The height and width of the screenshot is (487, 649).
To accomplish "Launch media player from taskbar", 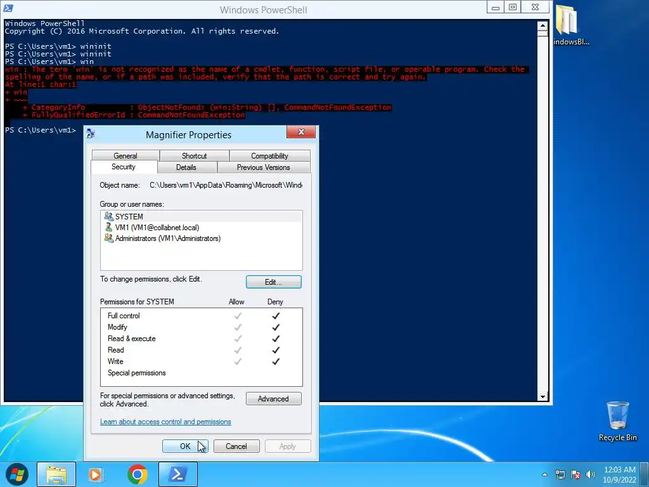I will (96, 474).
